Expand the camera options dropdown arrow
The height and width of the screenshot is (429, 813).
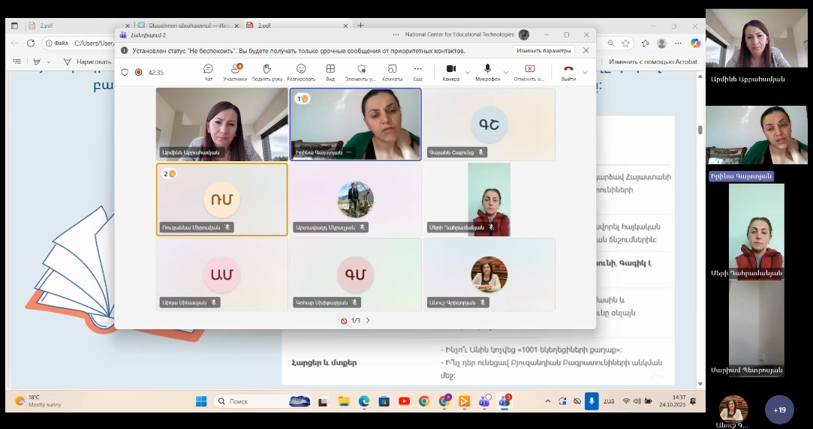(x=468, y=73)
